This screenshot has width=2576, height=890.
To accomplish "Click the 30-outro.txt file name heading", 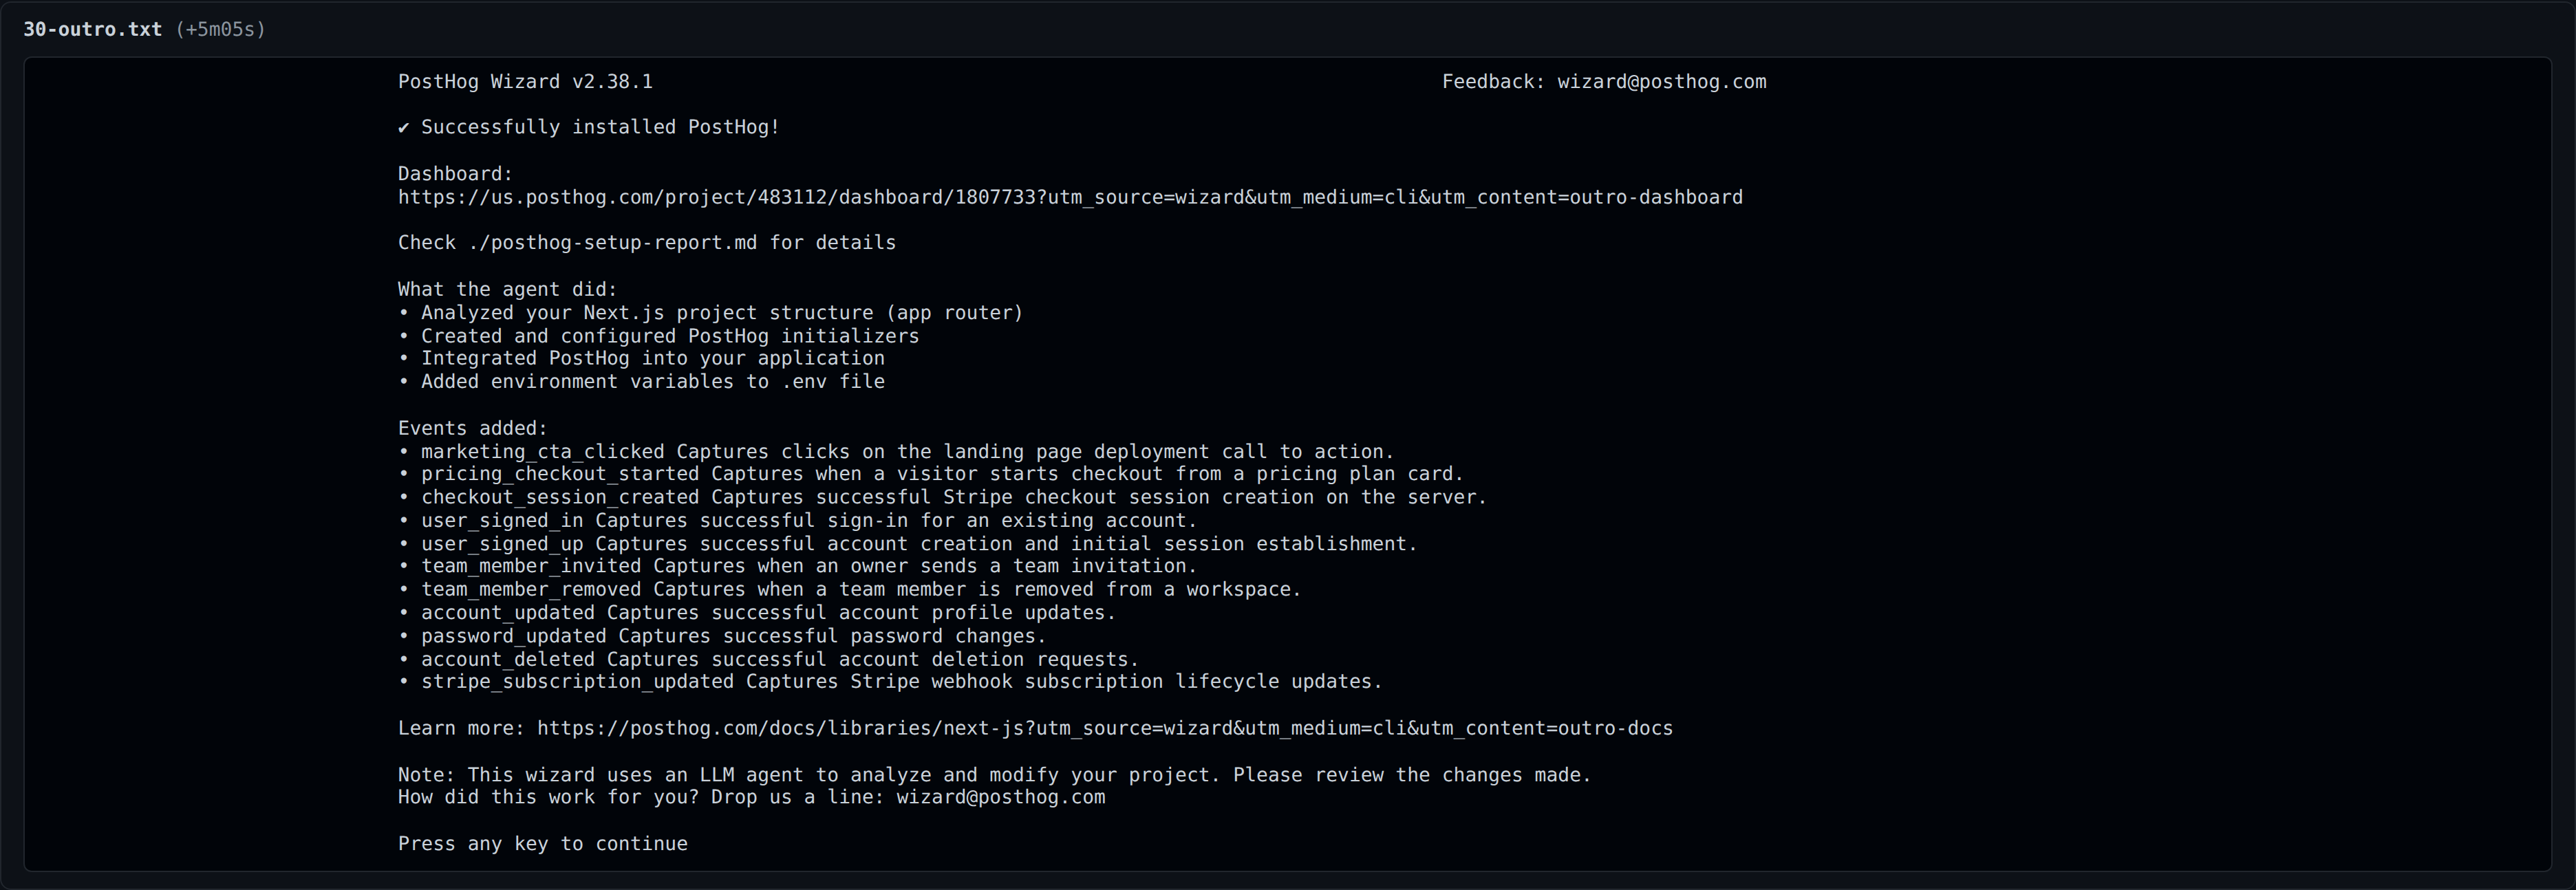I will click(x=92, y=29).
